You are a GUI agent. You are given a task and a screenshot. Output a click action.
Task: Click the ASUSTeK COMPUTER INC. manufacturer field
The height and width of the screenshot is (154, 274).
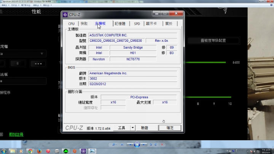coord(133,35)
